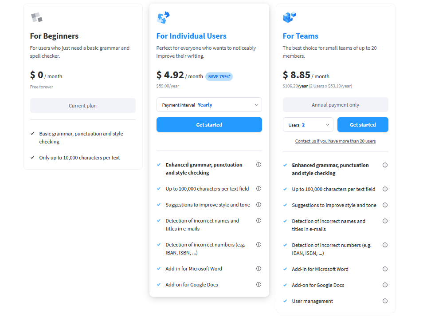Screen dimensions: 427x318
Task: Click the Current plan button
Action: pos(82,106)
